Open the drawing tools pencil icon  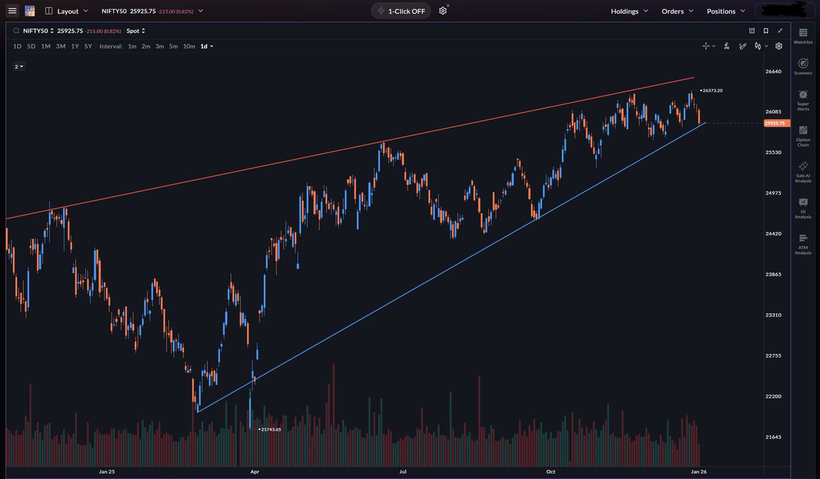741,46
